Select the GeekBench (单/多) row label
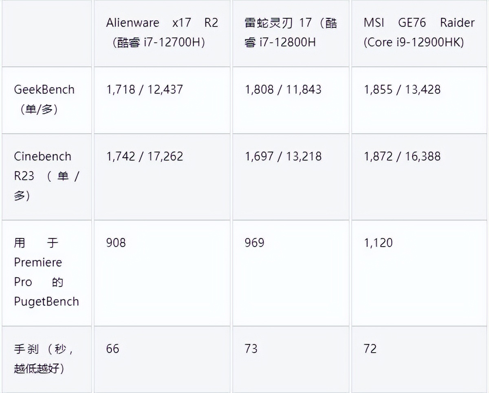 [44, 99]
